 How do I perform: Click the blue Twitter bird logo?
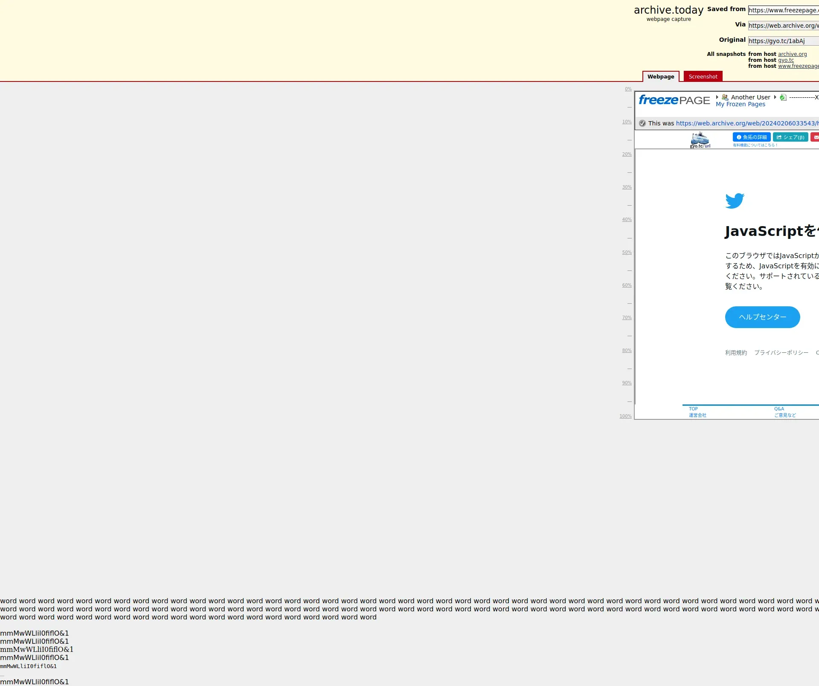(735, 201)
